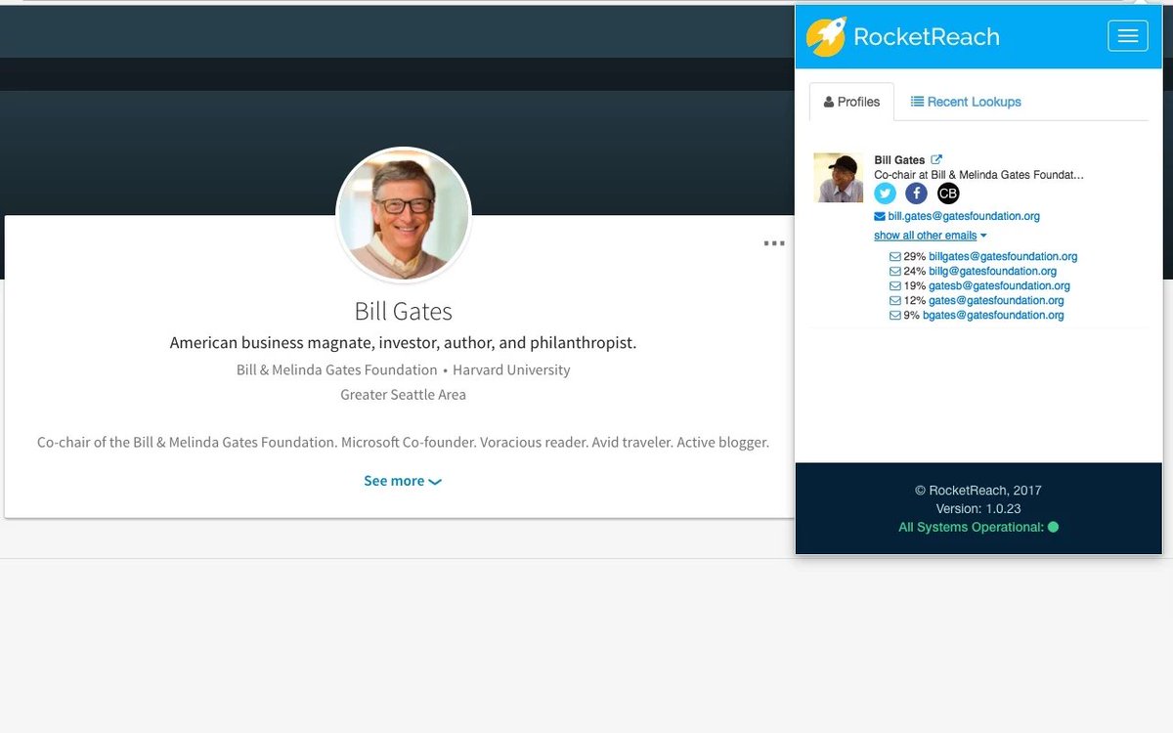Click envelope icon beside 9% bgates email

tap(894, 316)
